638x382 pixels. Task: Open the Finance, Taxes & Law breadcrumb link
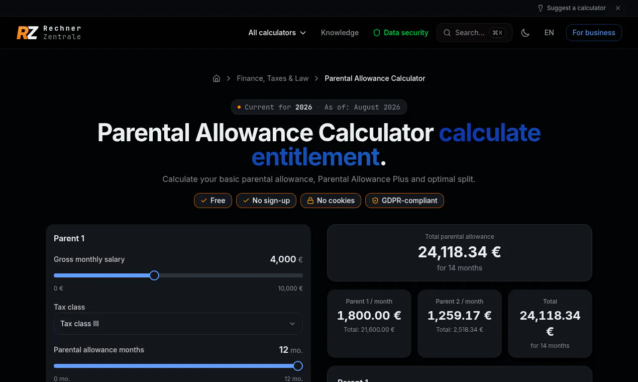pyautogui.click(x=273, y=78)
